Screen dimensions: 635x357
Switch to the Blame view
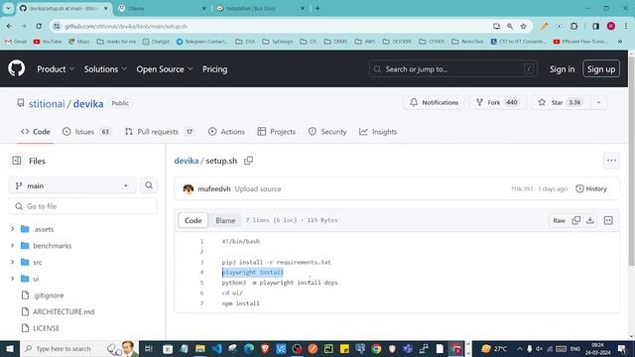coord(225,220)
